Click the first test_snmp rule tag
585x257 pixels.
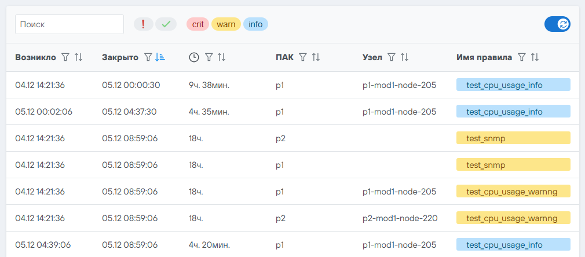point(513,138)
